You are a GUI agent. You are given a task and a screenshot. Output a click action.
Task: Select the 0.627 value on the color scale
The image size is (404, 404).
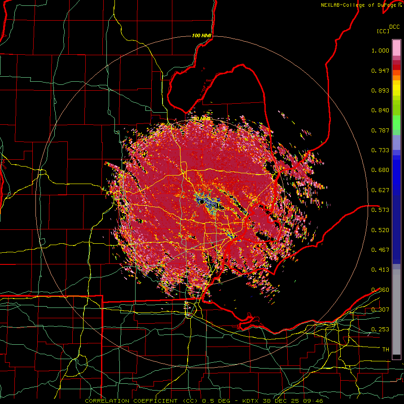[380, 190]
